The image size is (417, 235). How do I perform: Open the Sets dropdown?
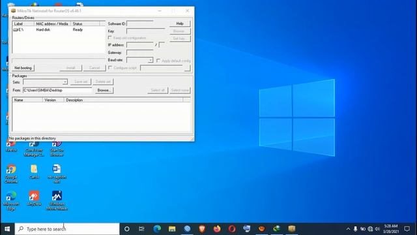pyautogui.click(x=65, y=82)
